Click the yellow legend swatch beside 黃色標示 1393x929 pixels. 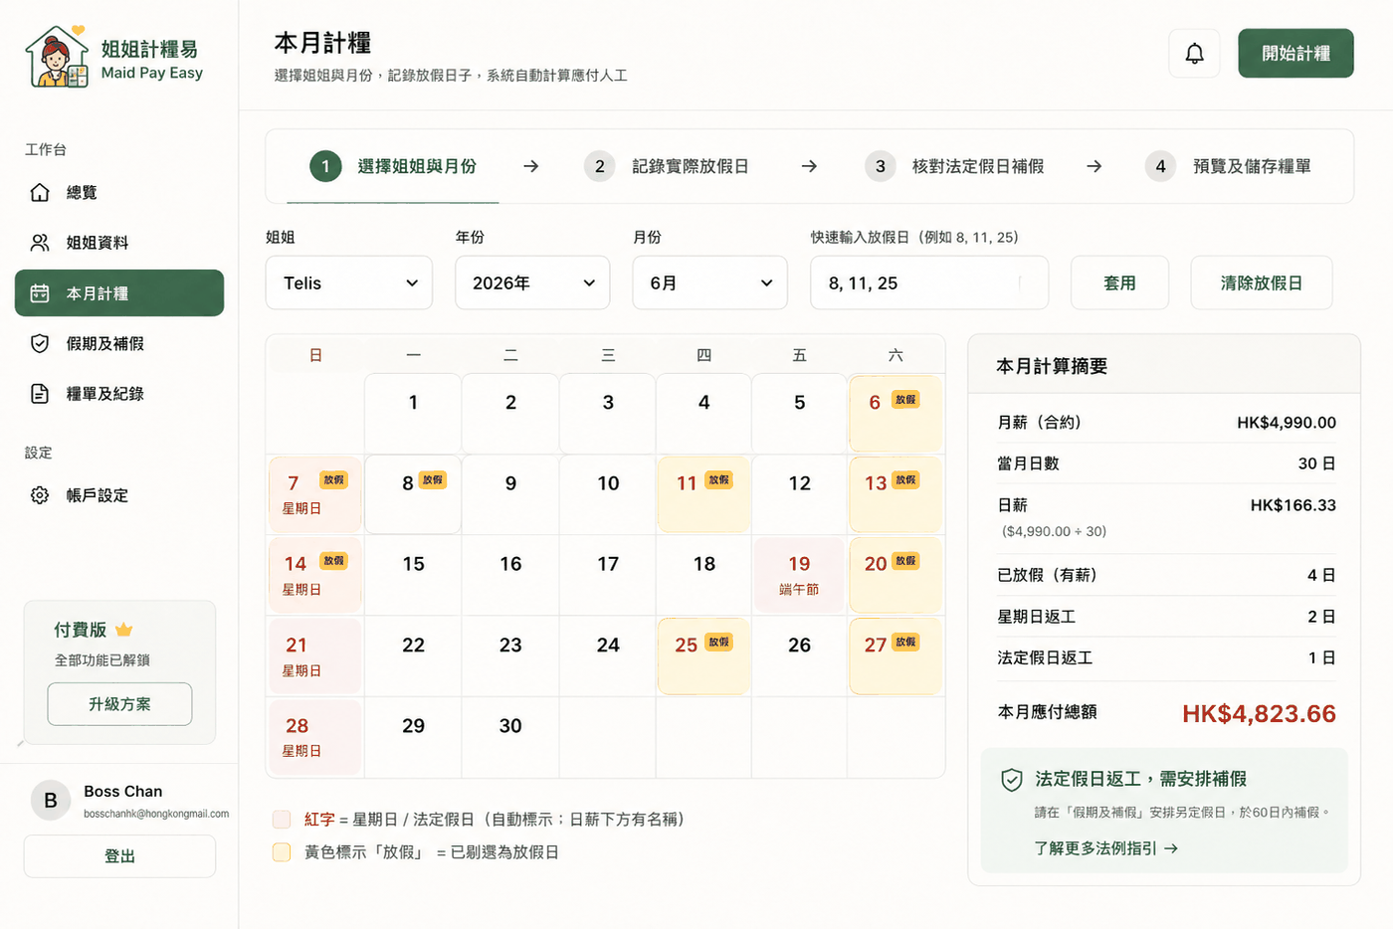click(282, 852)
